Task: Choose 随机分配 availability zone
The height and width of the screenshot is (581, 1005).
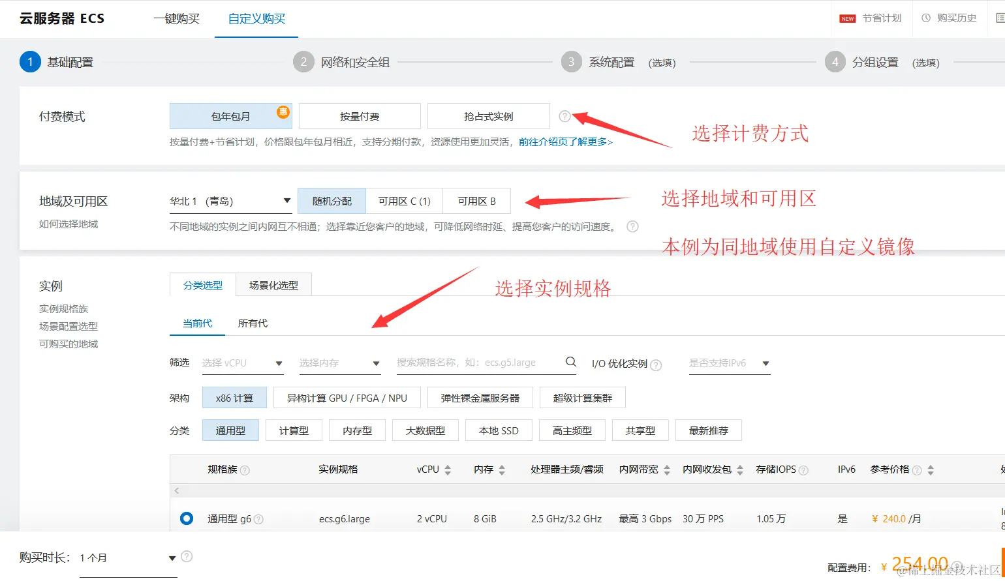Action: pos(332,201)
